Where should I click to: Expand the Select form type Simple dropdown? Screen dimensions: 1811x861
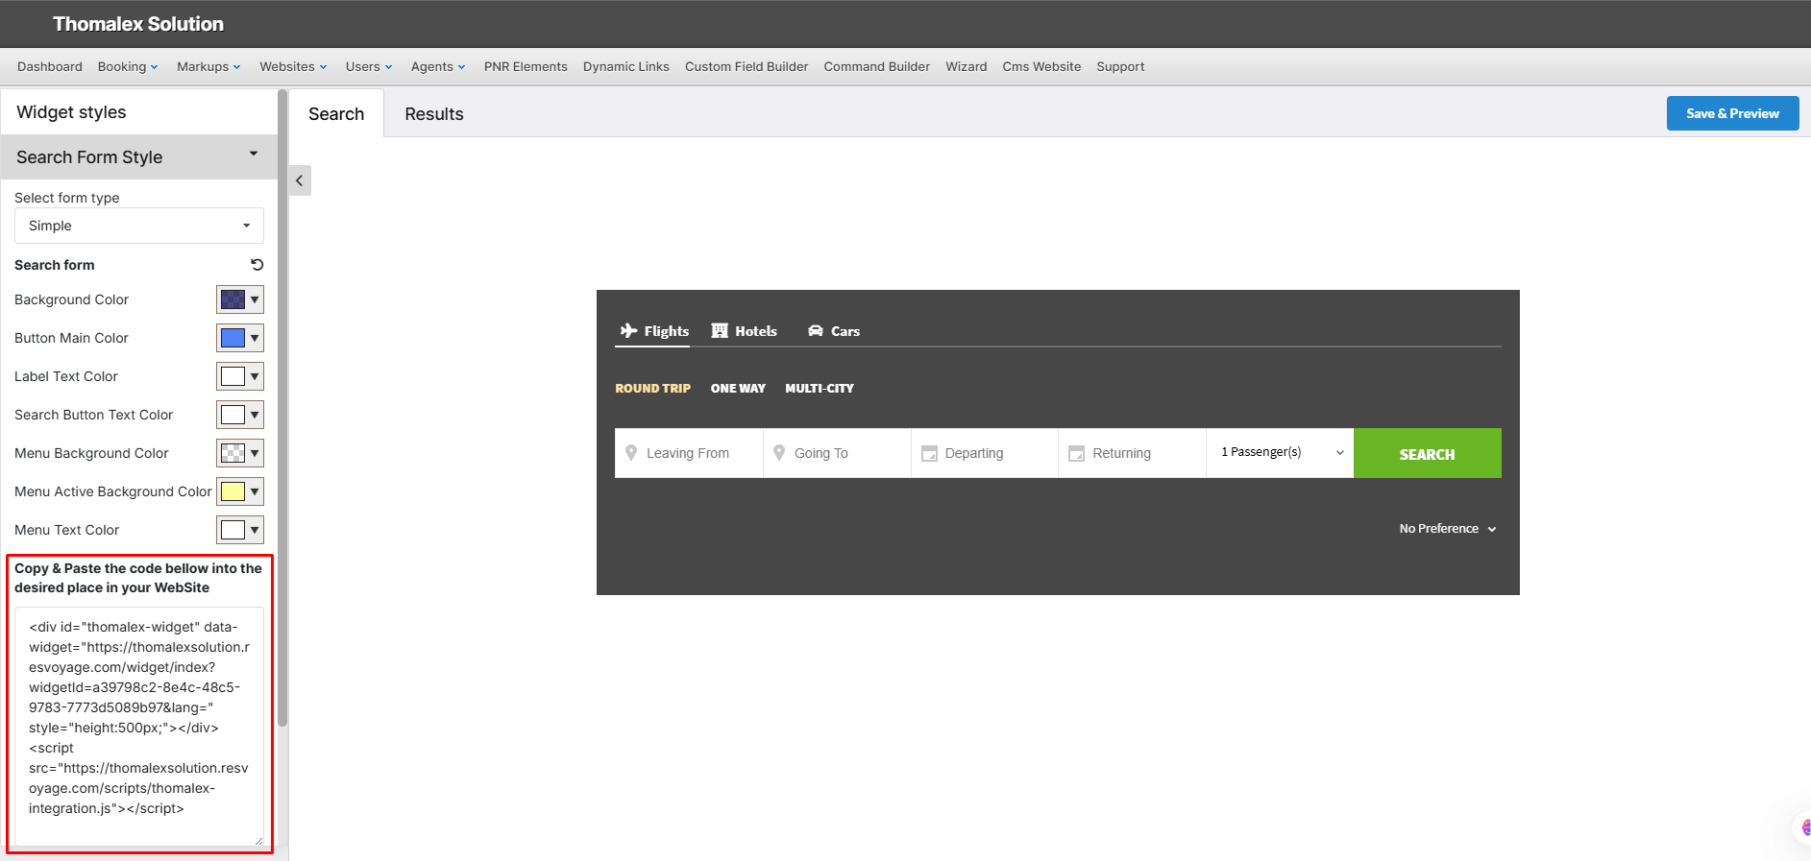click(139, 226)
